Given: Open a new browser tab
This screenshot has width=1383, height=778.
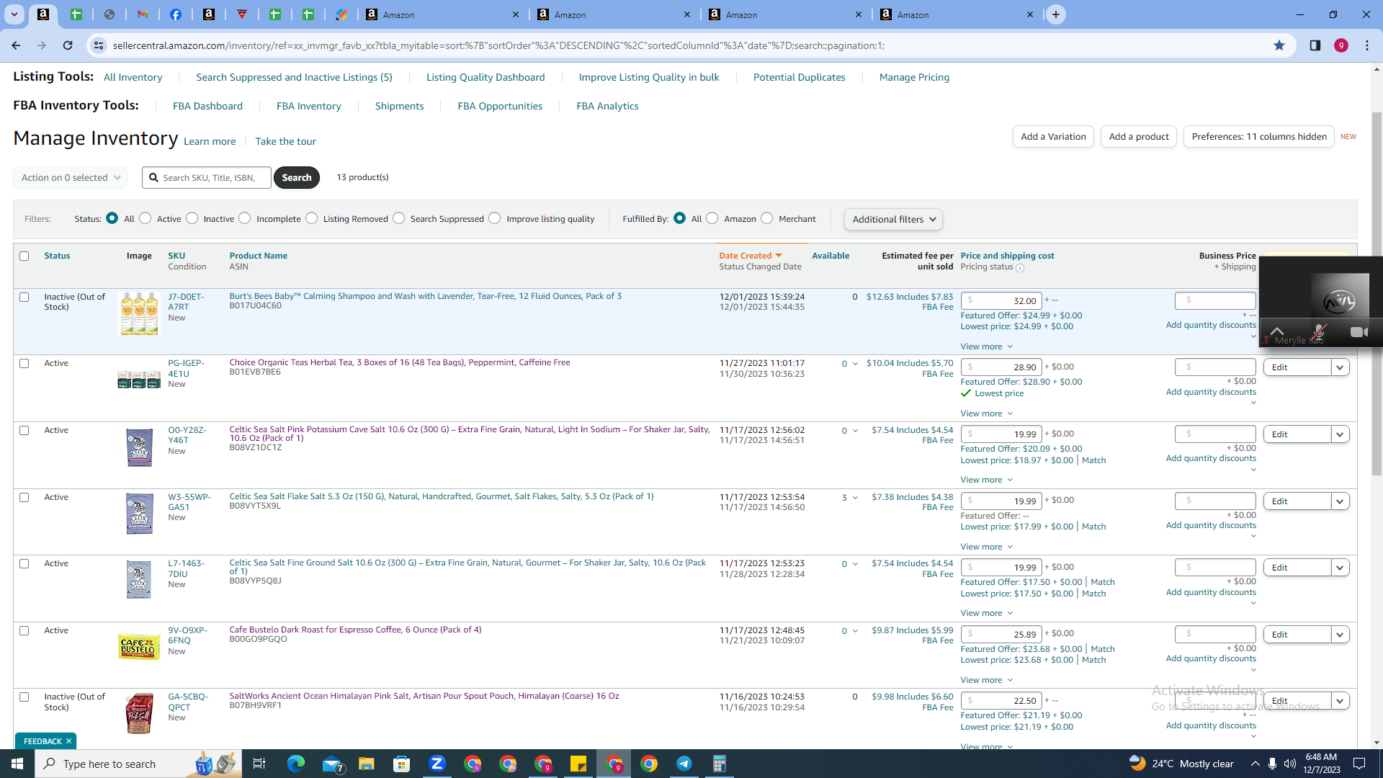Looking at the screenshot, I should 1055,14.
